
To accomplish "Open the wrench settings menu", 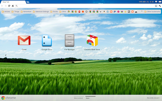I will (x=160, y=6).
